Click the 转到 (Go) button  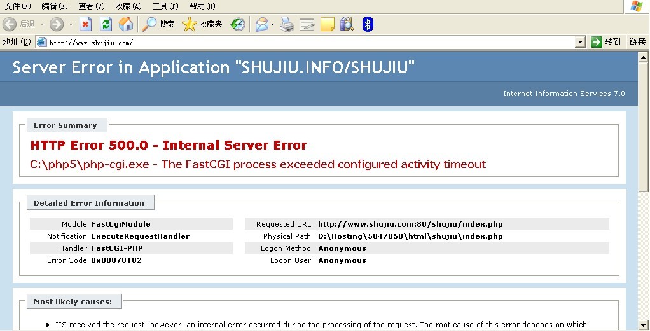tap(605, 42)
